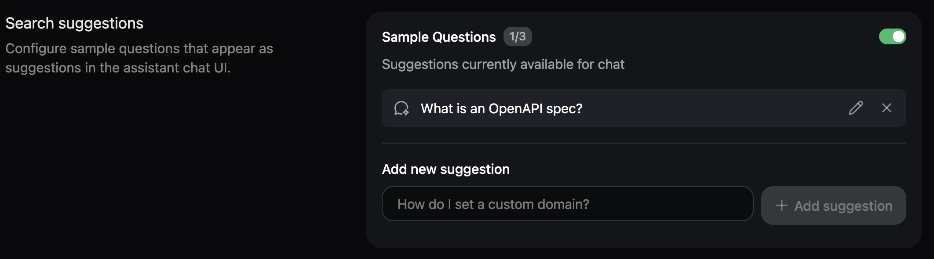This screenshot has width=934, height=259.
Task: Click the Add new suggestion label
Action: 445,169
